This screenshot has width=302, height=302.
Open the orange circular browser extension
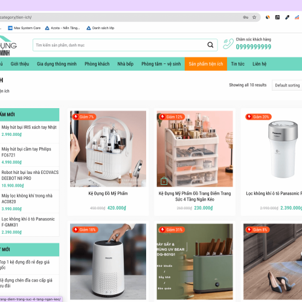pos(268,18)
